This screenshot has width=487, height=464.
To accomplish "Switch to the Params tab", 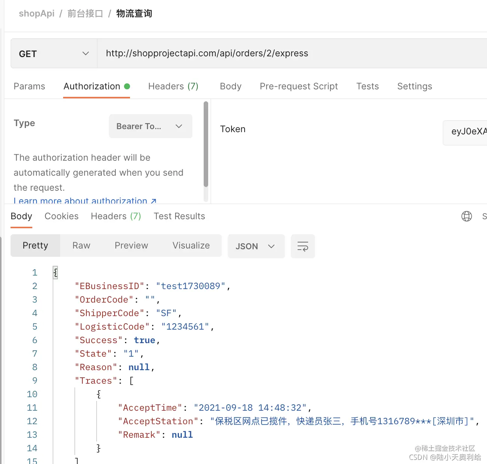I will tap(29, 86).
